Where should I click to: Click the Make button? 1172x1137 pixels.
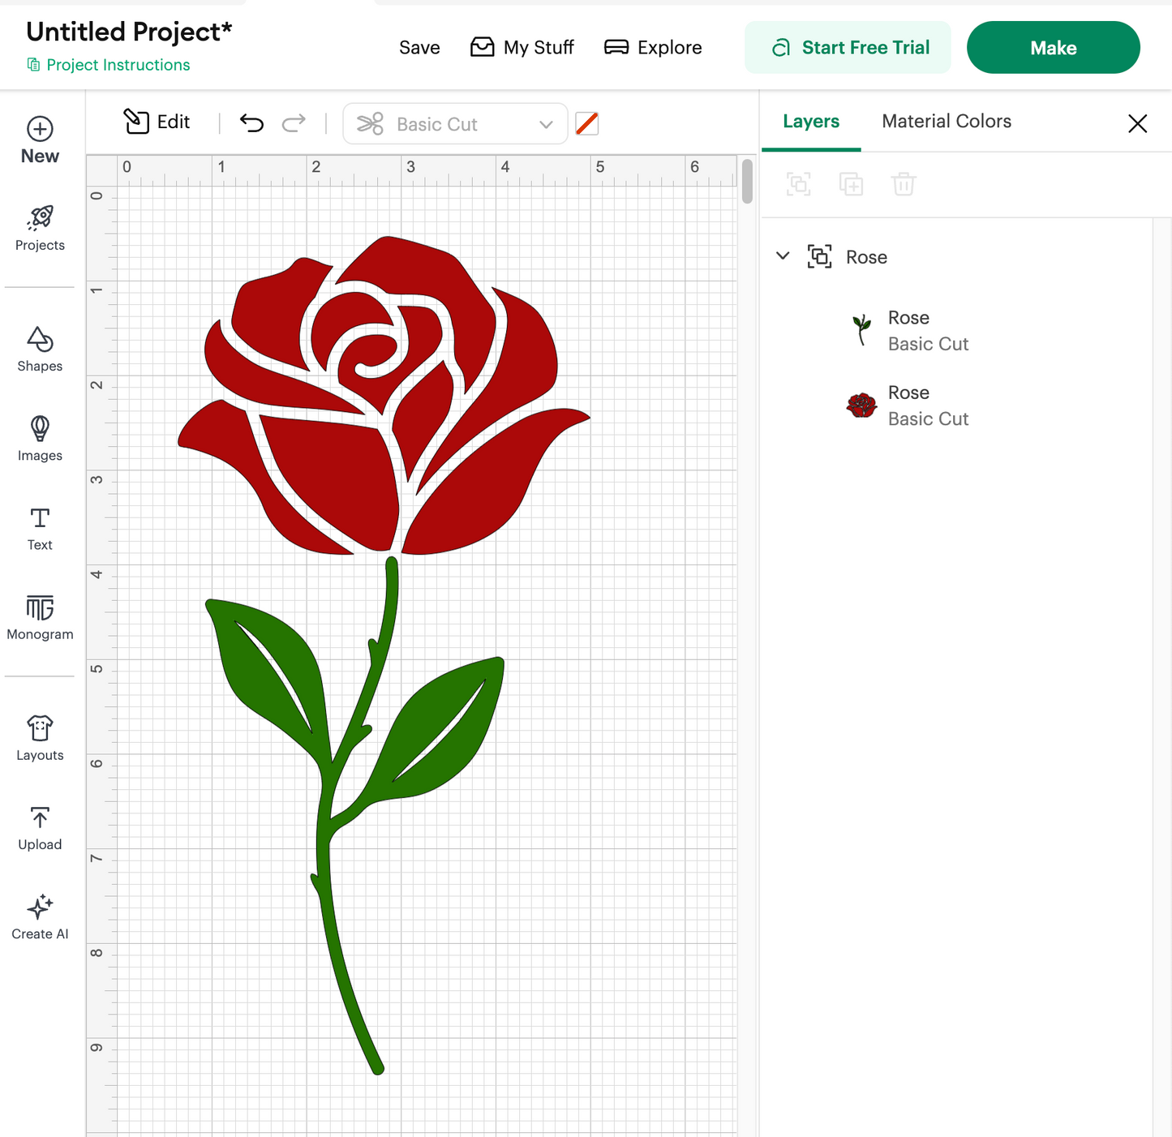pyautogui.click(x=1054, y=48)
